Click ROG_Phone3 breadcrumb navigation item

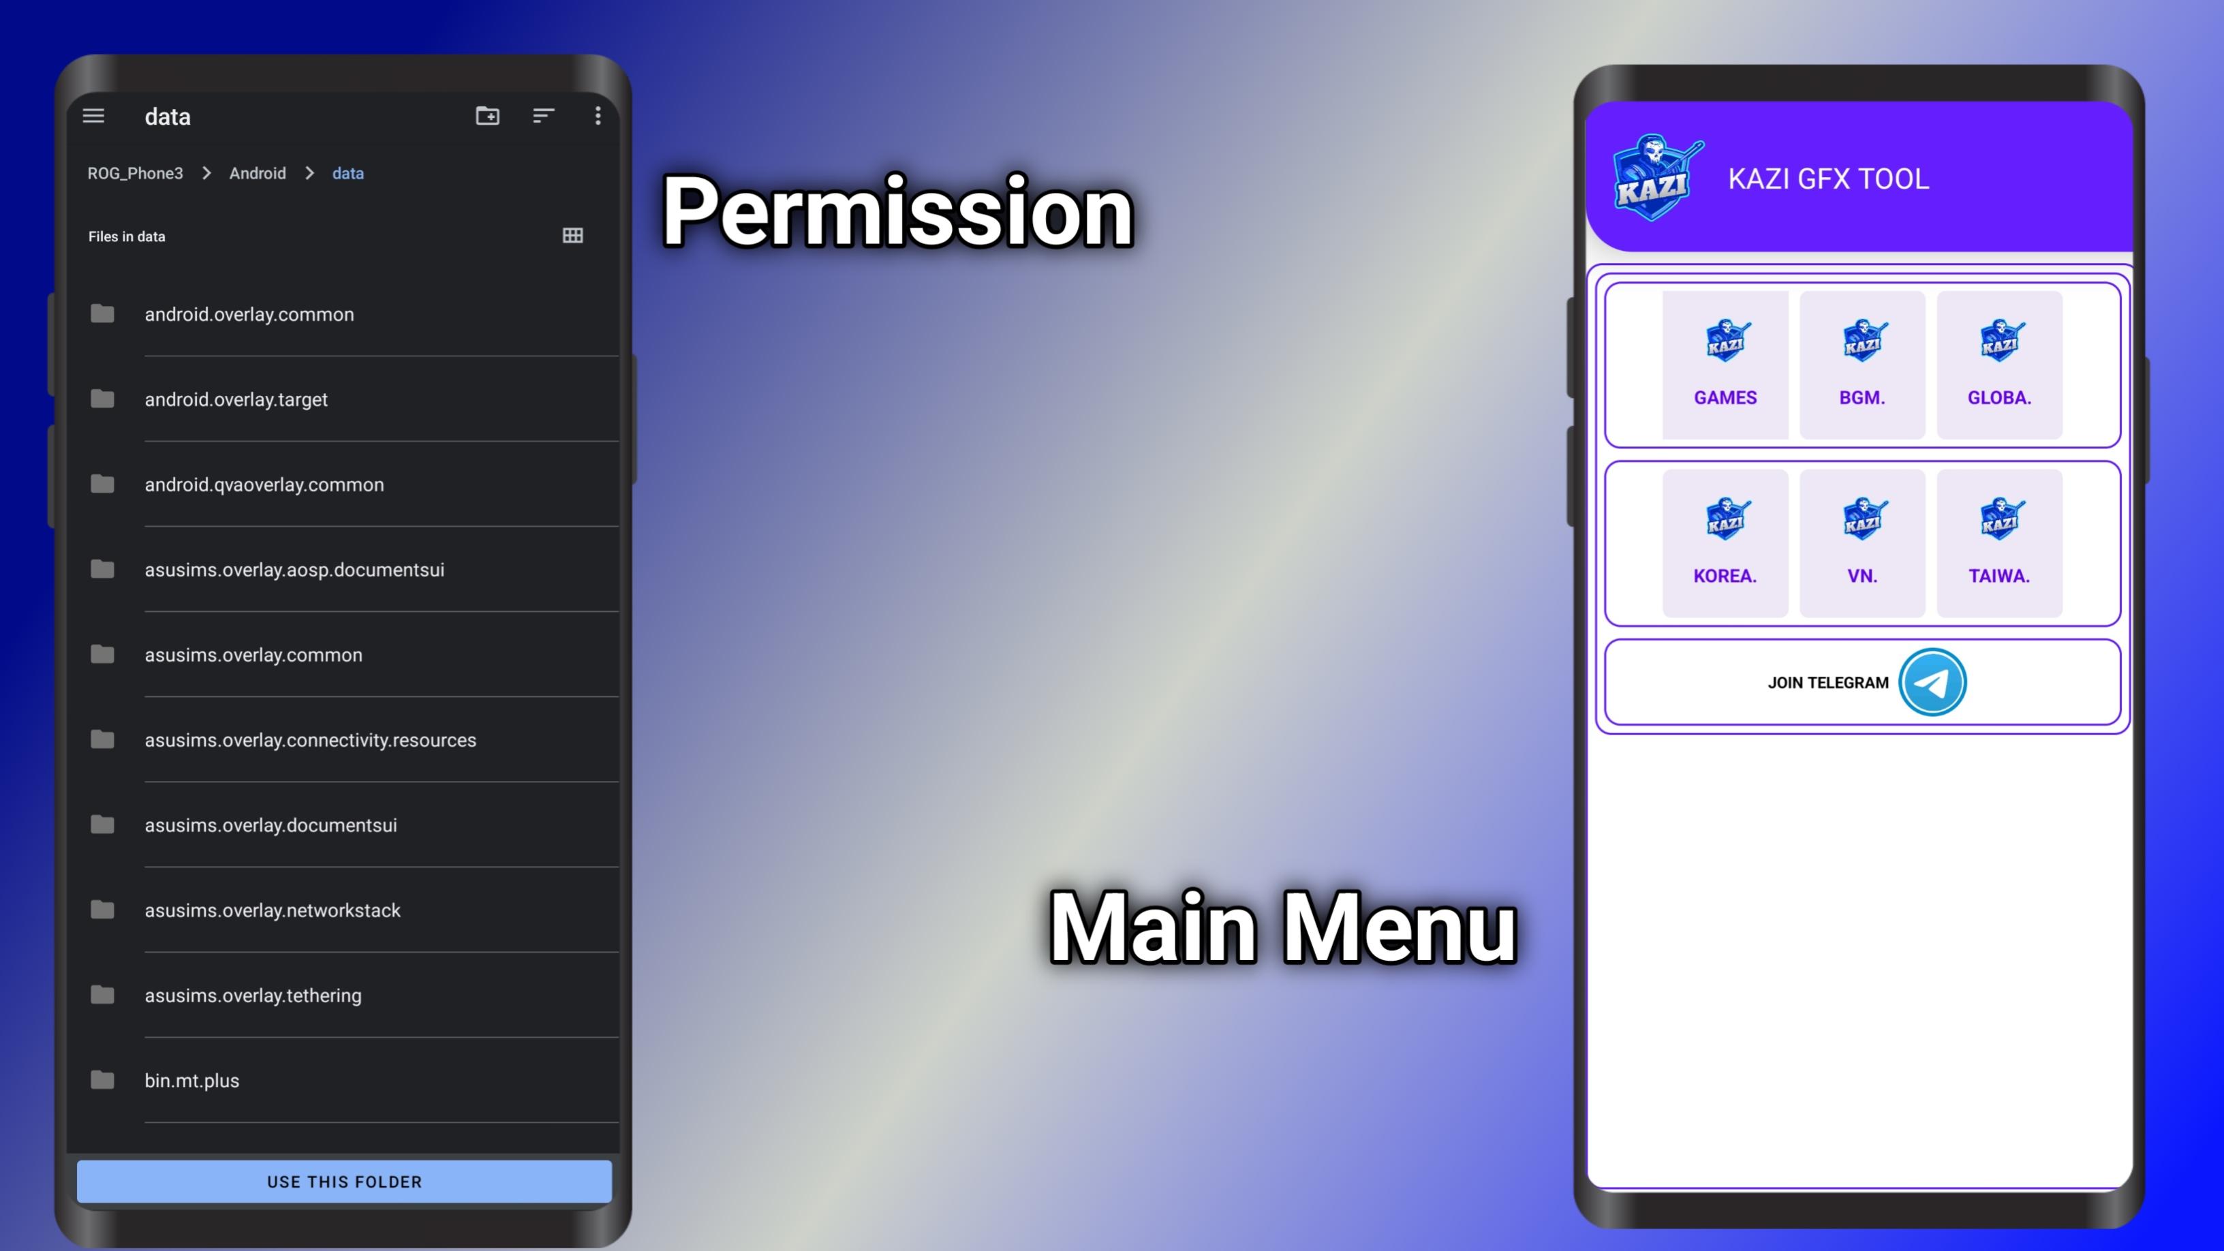(136, 172)
